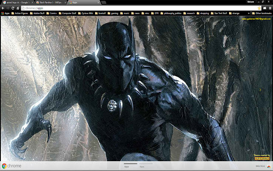Select the first Apps page with dark bar
This screenshot has width=273, height=171.
(130, 165)
